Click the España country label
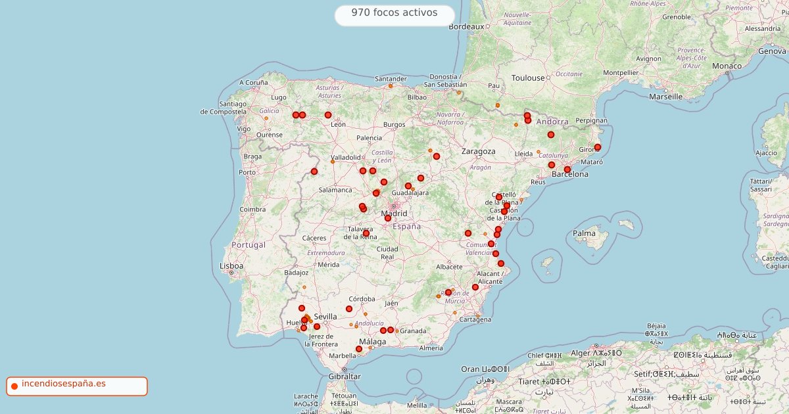Image resolution: width=789 pixels, height=414 pixels. pyautogui.click(x=406, y=226)
